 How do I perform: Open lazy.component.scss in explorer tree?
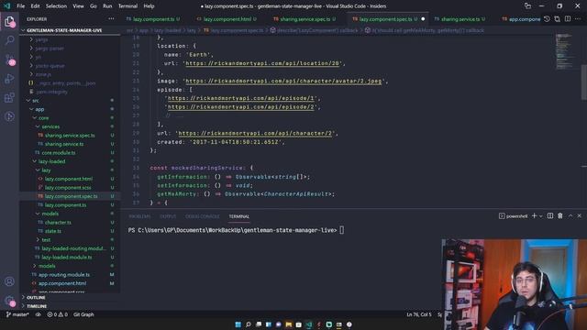pyautogui.click(x=68, y=187)
